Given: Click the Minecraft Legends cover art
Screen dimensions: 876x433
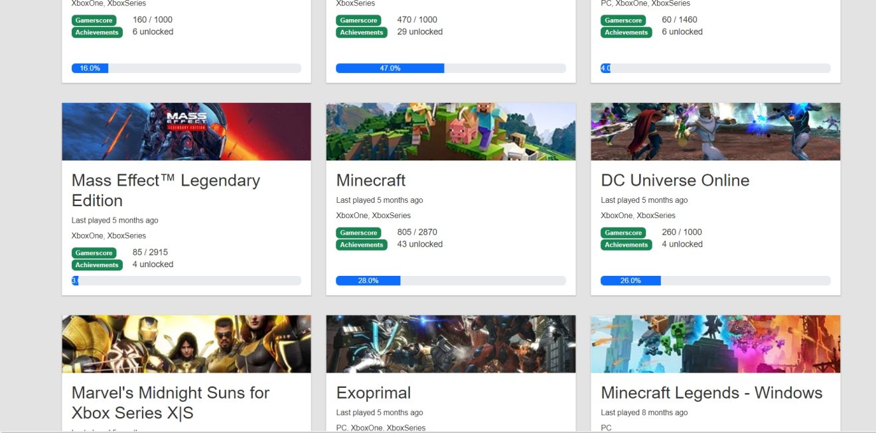Looking at the screenshot, I should tap(715, 343).
